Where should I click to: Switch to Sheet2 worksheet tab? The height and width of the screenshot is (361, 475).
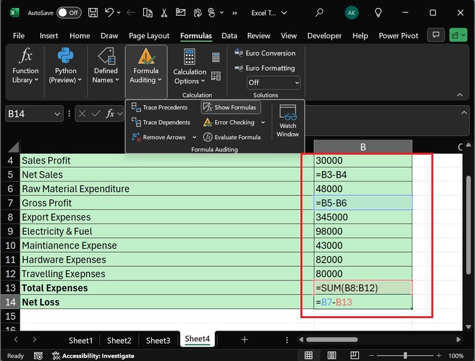(x=119, y=340)
